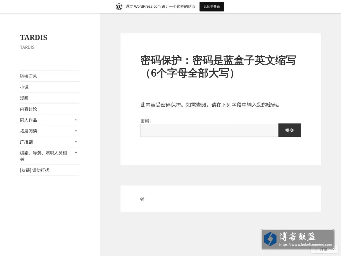The width and height of the screenshot is (341, 256).
Task: Open 漫画 menu item
Action: 24,98
